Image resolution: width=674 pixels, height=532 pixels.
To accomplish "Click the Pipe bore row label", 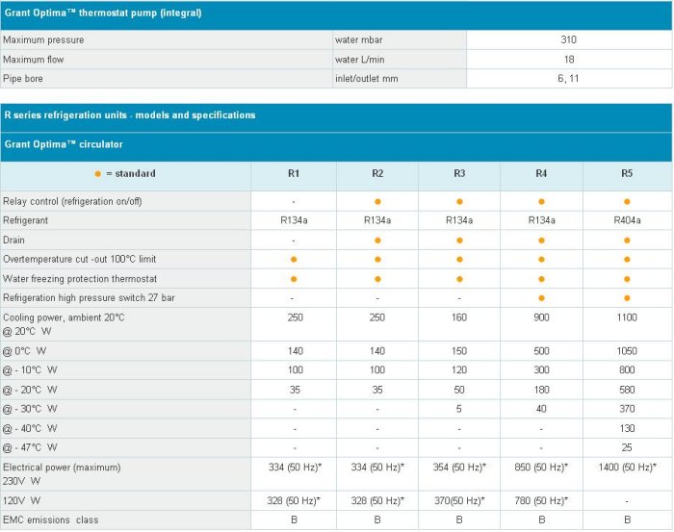I will (x=23, y=78).
